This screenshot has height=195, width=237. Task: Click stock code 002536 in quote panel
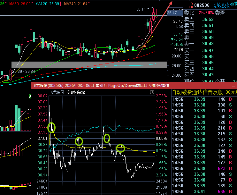pos(202,5)
